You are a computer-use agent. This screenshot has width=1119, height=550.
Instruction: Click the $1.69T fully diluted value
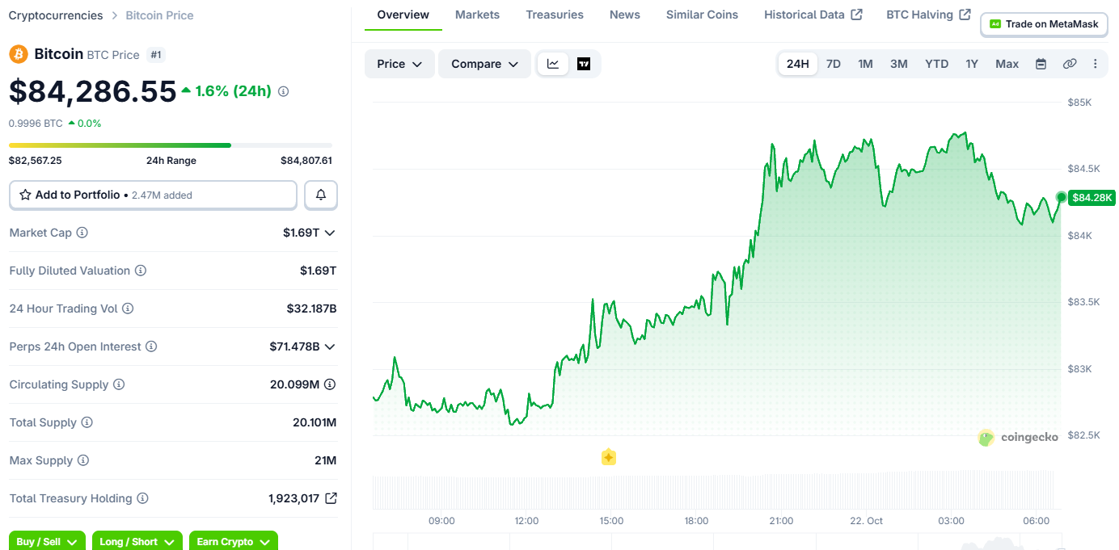[x=319, y=271]
